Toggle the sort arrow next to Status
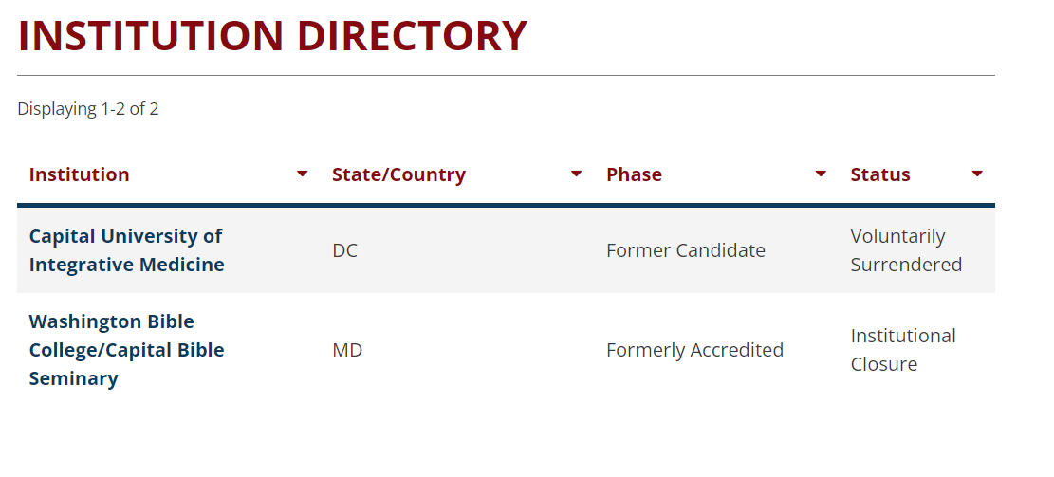1054x477 pixels. [x=977, y=174]
